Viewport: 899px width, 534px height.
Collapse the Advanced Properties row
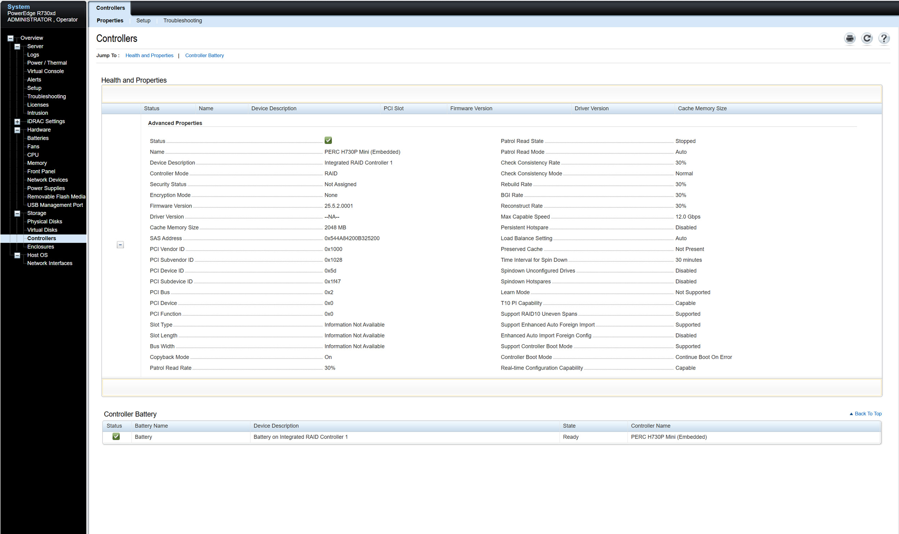click(120, 245)
